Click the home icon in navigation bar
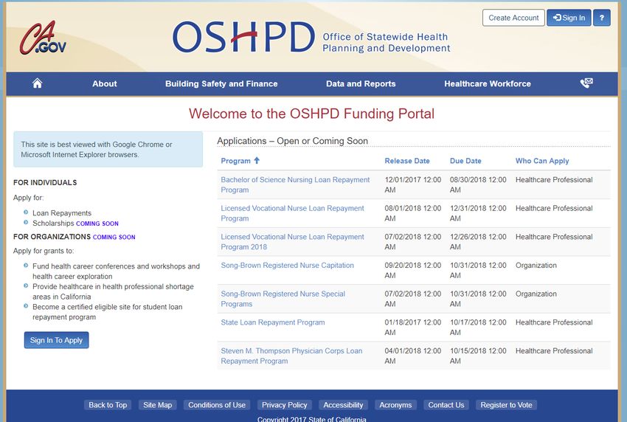Viewport: 627px width, 422px height. 37,83
